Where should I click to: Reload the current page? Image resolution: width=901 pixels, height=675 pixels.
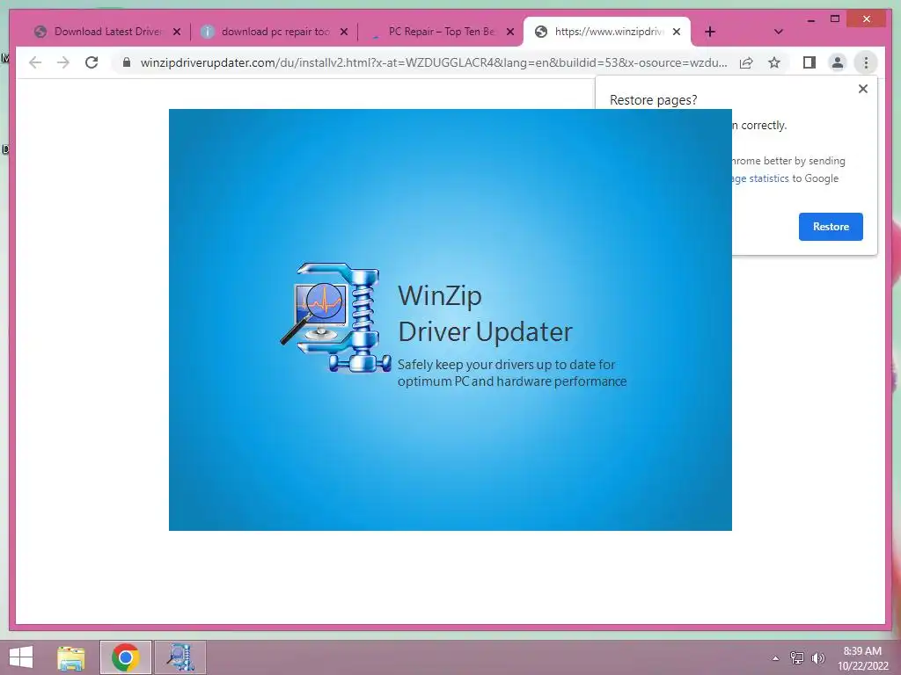pyautogui.click(x=92, y=62)
